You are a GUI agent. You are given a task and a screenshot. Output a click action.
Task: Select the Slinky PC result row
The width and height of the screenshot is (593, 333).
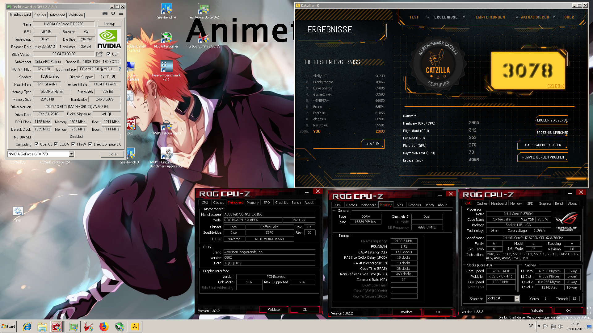pos(345,76)
